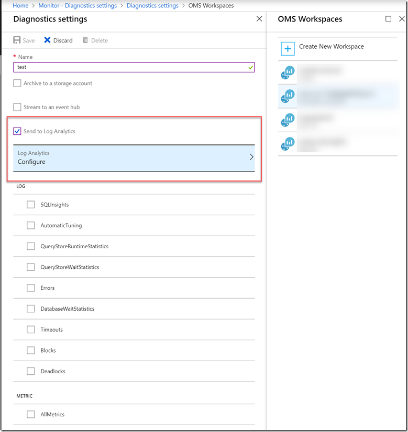The image size is (408, 432).
Task: Select the third OMS workspace icon
Action: [288, 120]
